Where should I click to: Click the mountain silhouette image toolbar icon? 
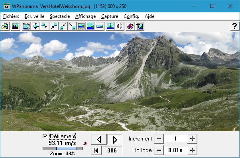[x=15, y=26]
